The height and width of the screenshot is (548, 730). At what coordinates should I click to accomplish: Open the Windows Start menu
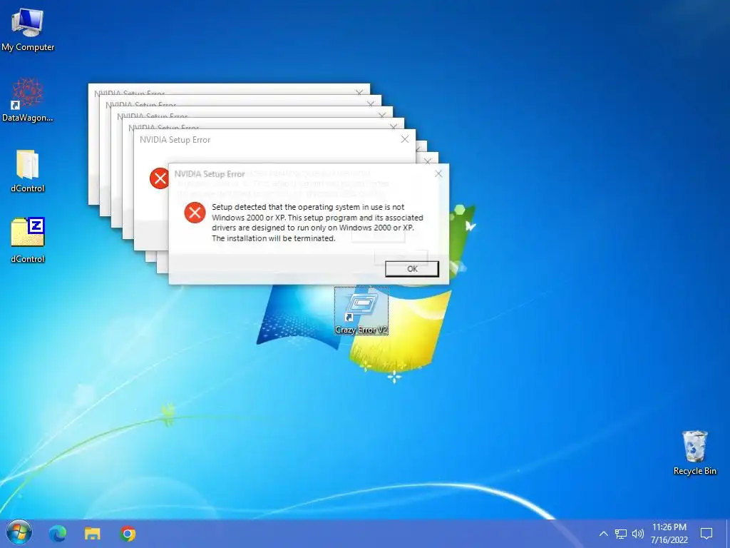tap(19, 533)
